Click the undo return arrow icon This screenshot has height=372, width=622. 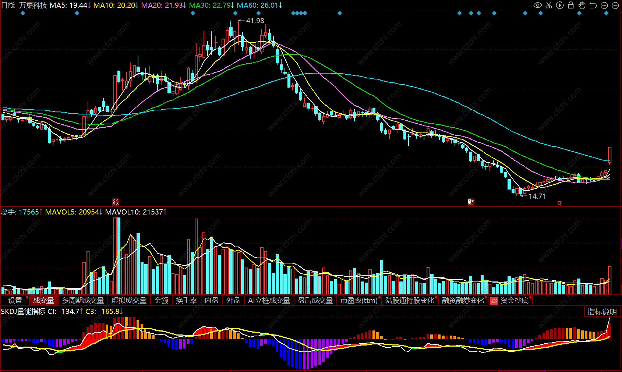[593, 5]
